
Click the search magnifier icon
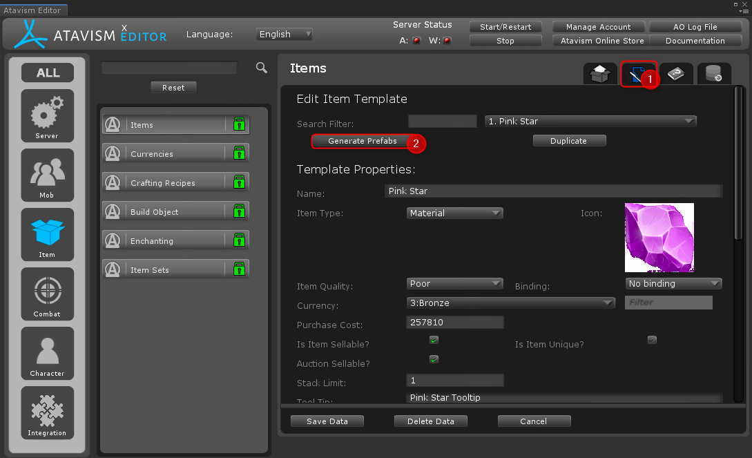coord(261,67)
